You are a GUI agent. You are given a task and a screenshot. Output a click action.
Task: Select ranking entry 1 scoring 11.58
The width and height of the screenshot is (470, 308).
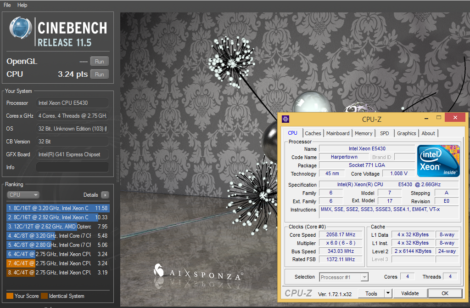coord(58,208)
